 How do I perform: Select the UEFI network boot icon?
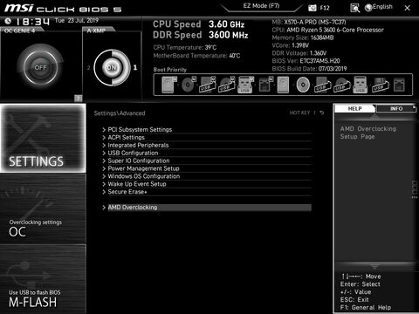[265, 85]
